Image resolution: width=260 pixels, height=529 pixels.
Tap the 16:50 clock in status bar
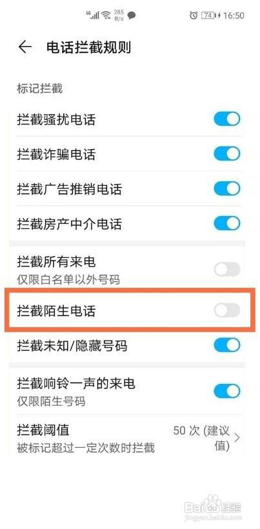[234, 15]
